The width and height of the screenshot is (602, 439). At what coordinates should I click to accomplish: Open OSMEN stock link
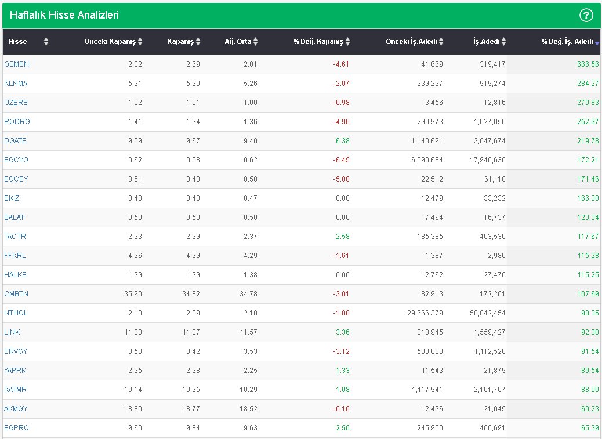pos(16,64)
